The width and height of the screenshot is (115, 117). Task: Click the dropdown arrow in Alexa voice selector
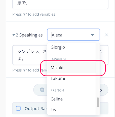[x=92, y=35]
